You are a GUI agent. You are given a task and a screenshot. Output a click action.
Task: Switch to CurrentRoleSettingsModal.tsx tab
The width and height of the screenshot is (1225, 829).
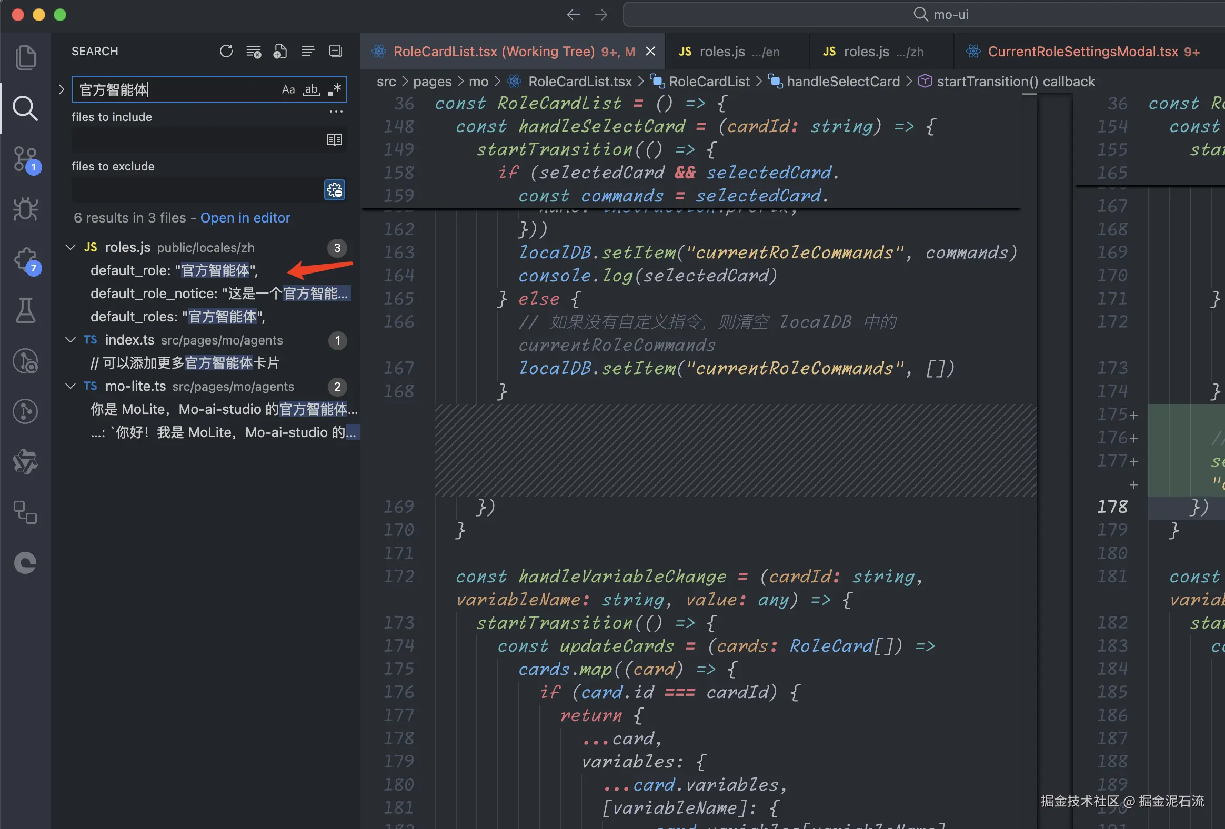1082,52
